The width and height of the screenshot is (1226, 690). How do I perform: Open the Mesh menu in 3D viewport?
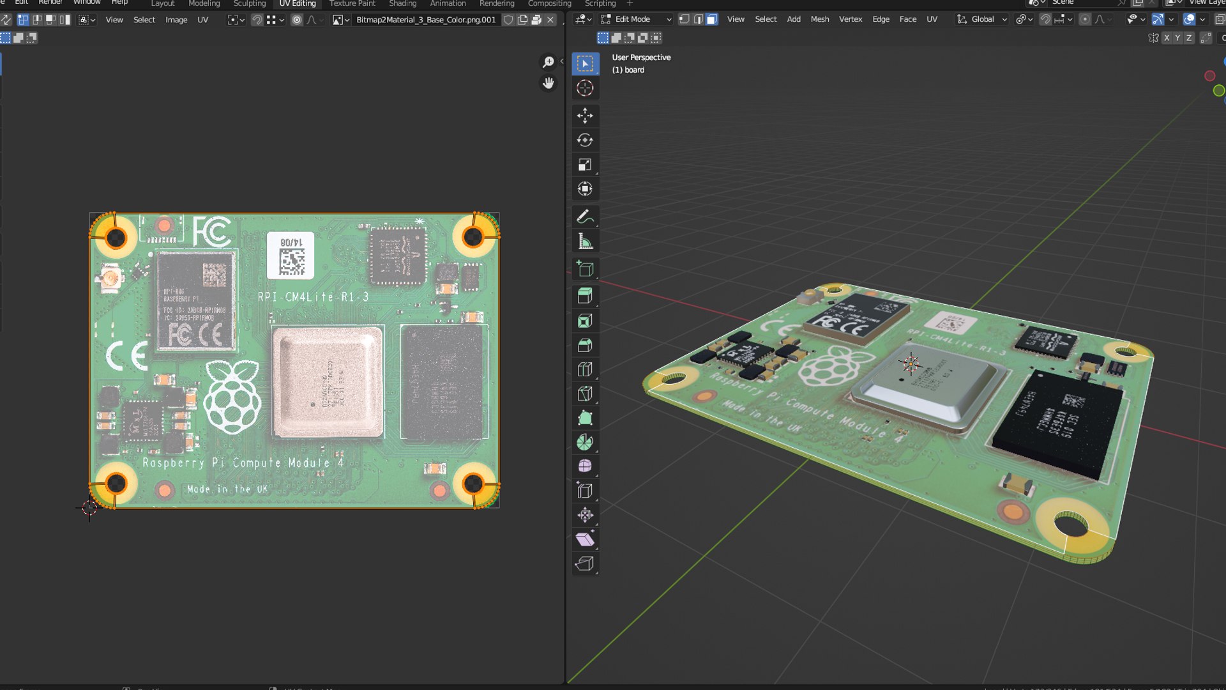(820, 19)
